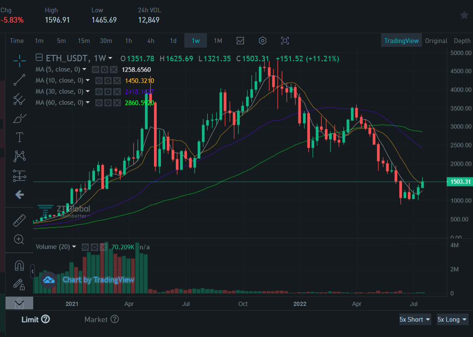Select the pattern drawing tool
The image size is (473, 337).
pos(19,156)
